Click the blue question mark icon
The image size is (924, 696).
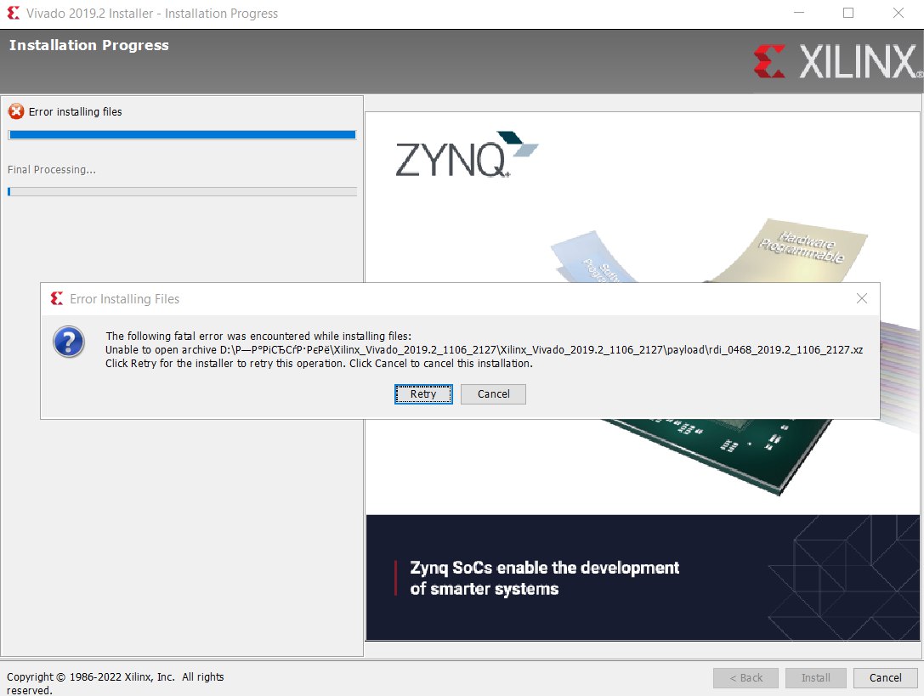tap(68, 342)
